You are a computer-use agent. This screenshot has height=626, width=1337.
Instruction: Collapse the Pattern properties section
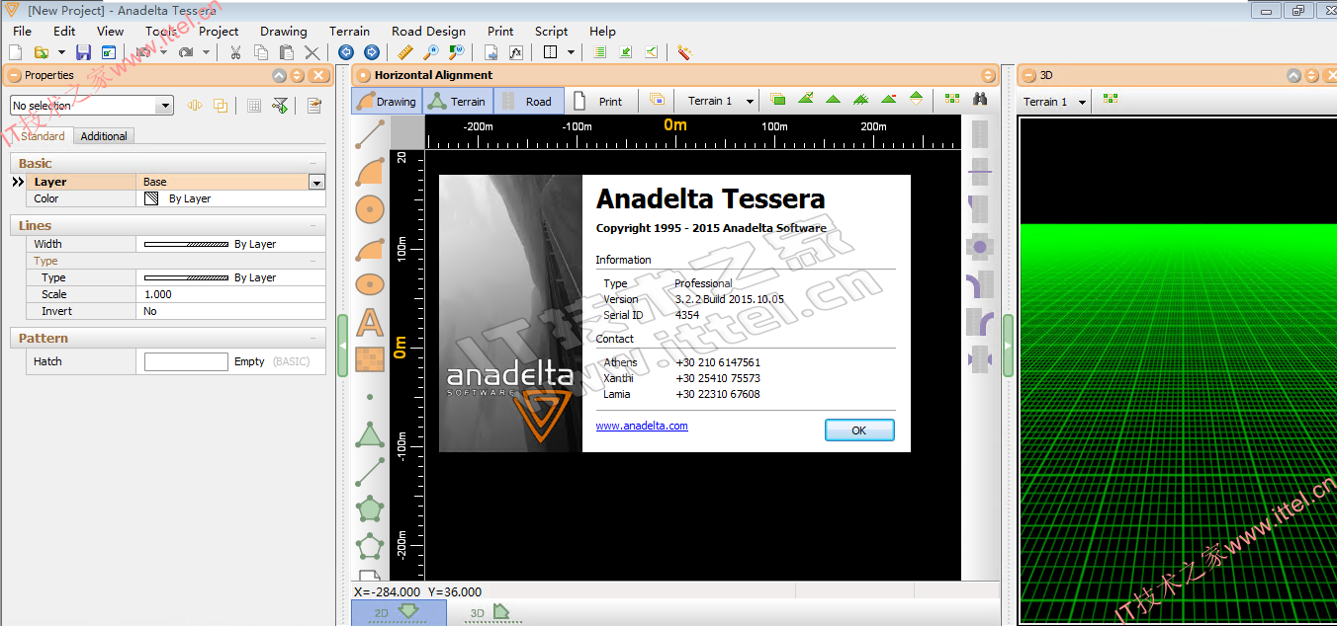[313, 338]
